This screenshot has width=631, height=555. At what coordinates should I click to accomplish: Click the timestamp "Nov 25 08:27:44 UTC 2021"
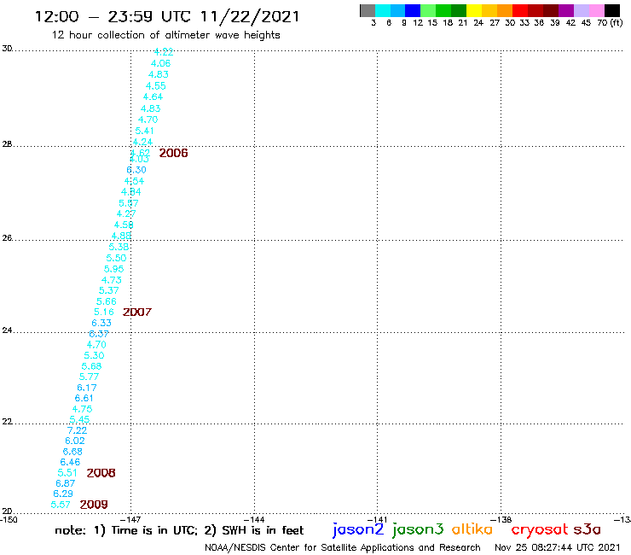(557, 548)
